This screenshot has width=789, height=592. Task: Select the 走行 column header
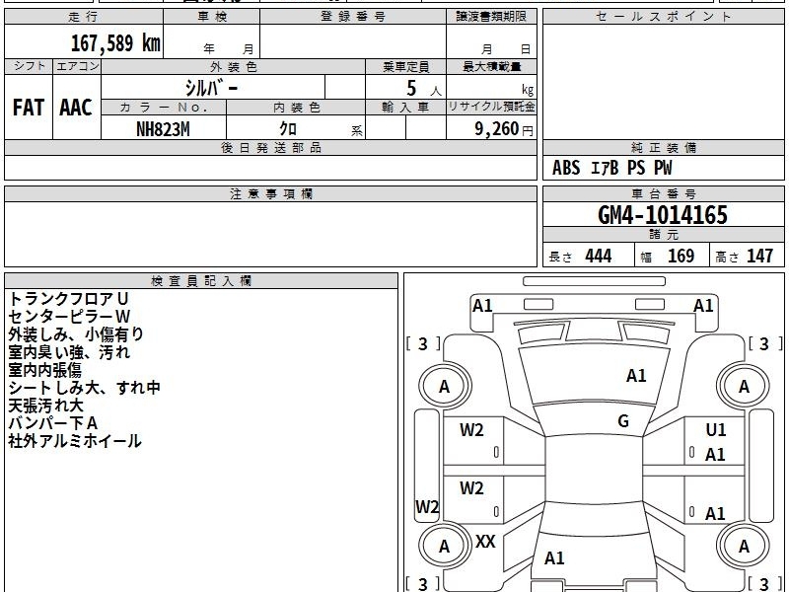click(x=84, y=16)
